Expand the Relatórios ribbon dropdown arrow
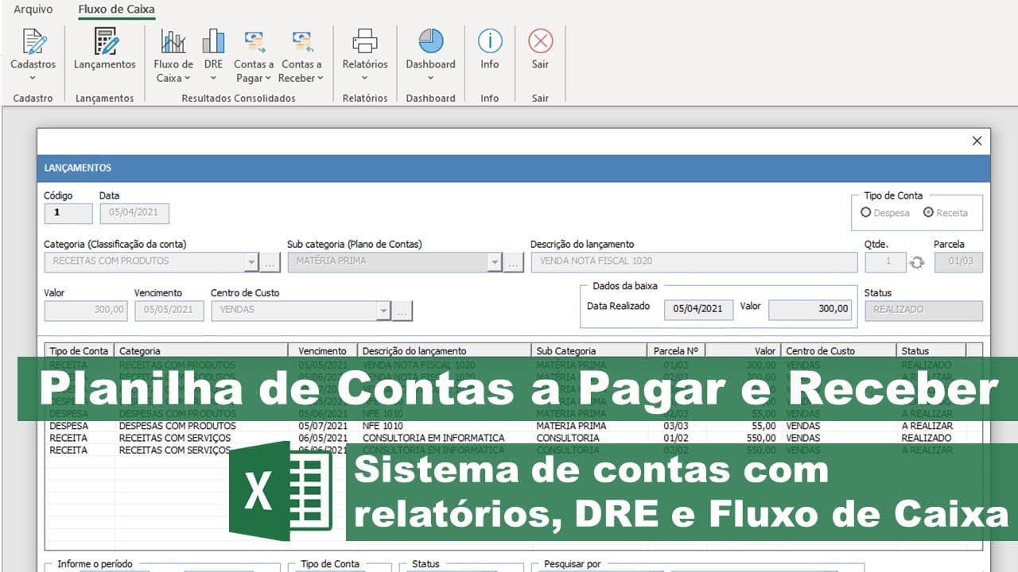The width and height of the screenshot is (1018, 572). coord(365,78)
